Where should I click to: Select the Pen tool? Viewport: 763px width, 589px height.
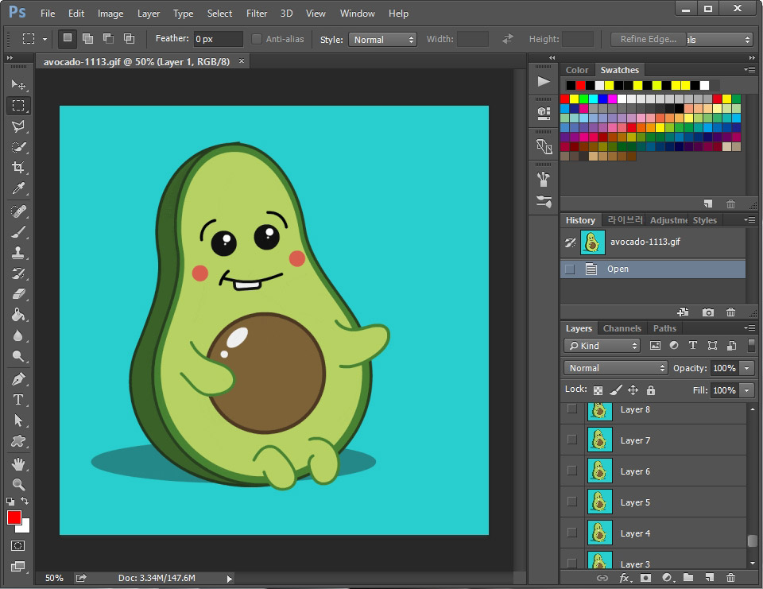tap(18, 378)
